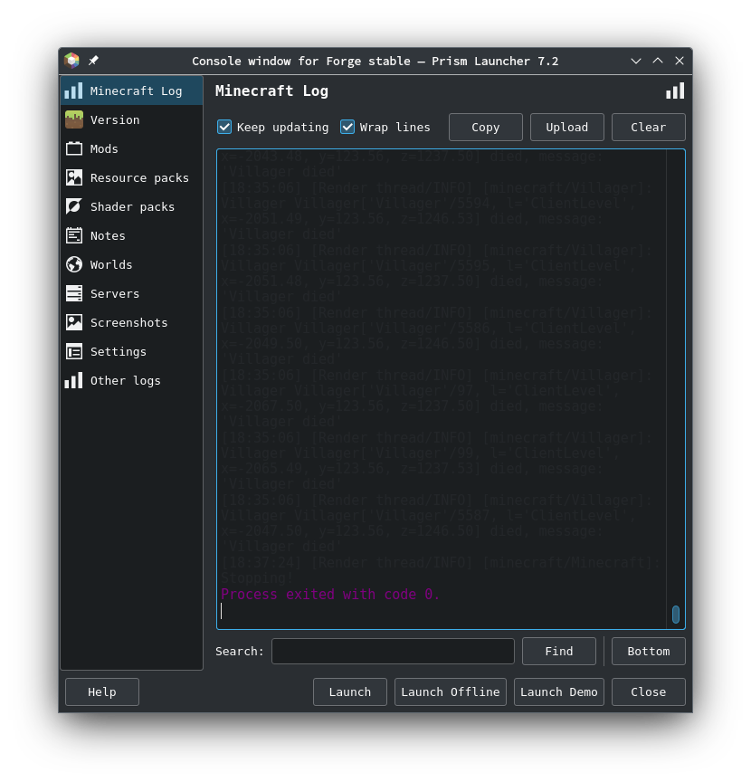Grab the log scrollbar handle
This screenshot has width=751, height=782.
click(676, 615)
